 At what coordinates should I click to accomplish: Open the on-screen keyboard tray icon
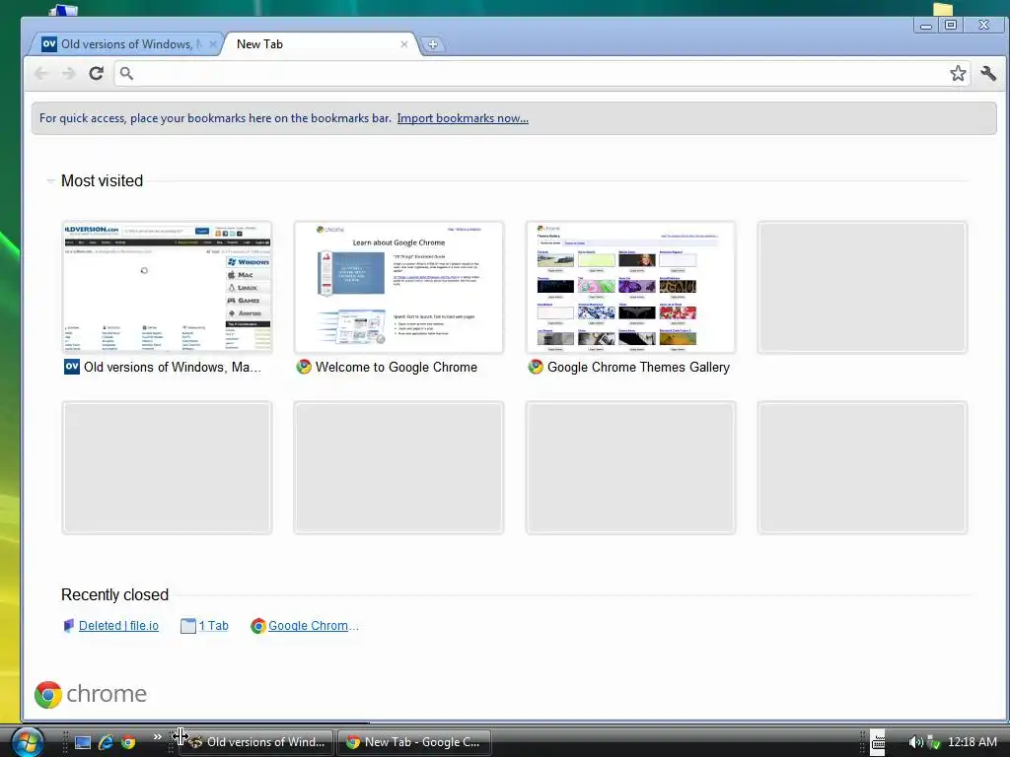[x=878, y=742]
